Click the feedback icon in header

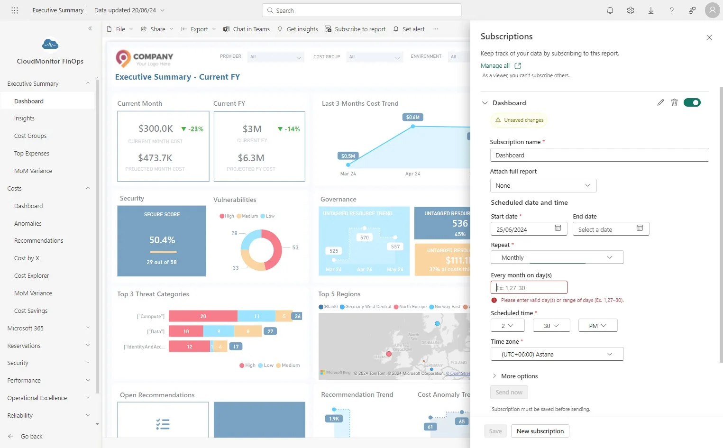tap(692, 10)
